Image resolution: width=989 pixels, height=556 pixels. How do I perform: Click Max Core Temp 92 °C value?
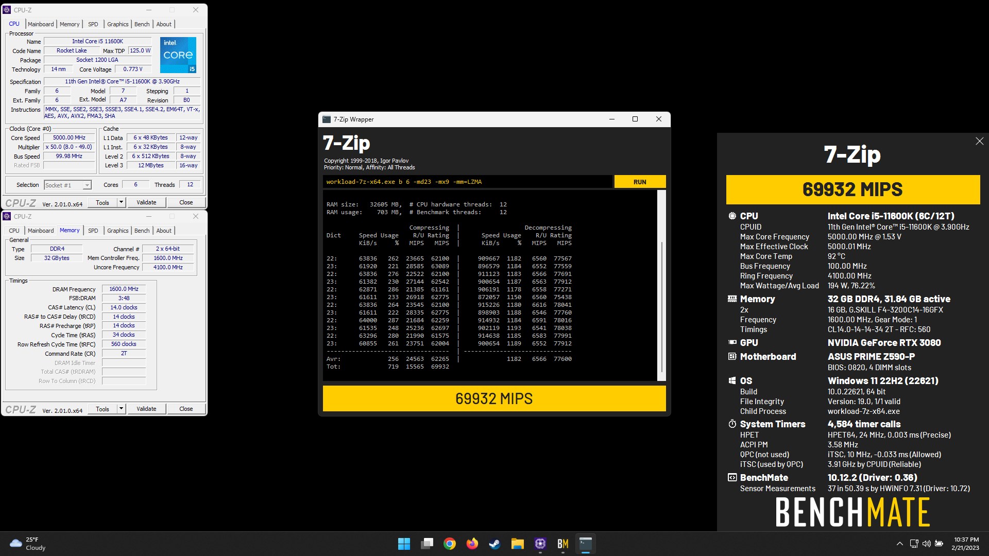tap(837, 256)
